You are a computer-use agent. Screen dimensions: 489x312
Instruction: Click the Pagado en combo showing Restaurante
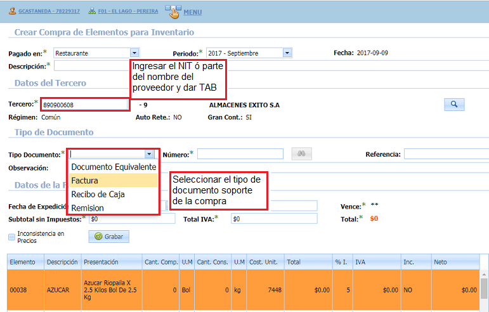click(96, 53)
